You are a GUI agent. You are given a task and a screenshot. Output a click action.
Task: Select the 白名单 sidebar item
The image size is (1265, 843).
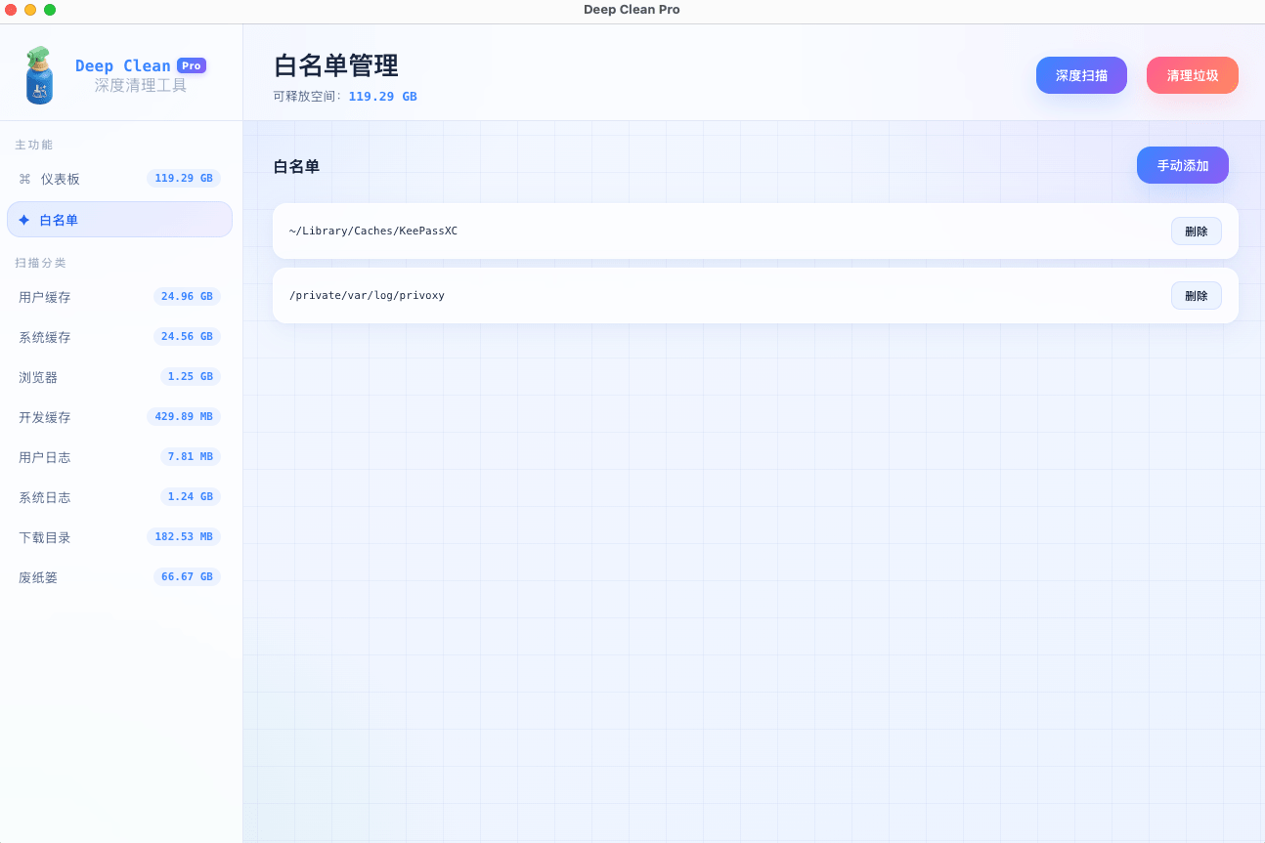119,220
